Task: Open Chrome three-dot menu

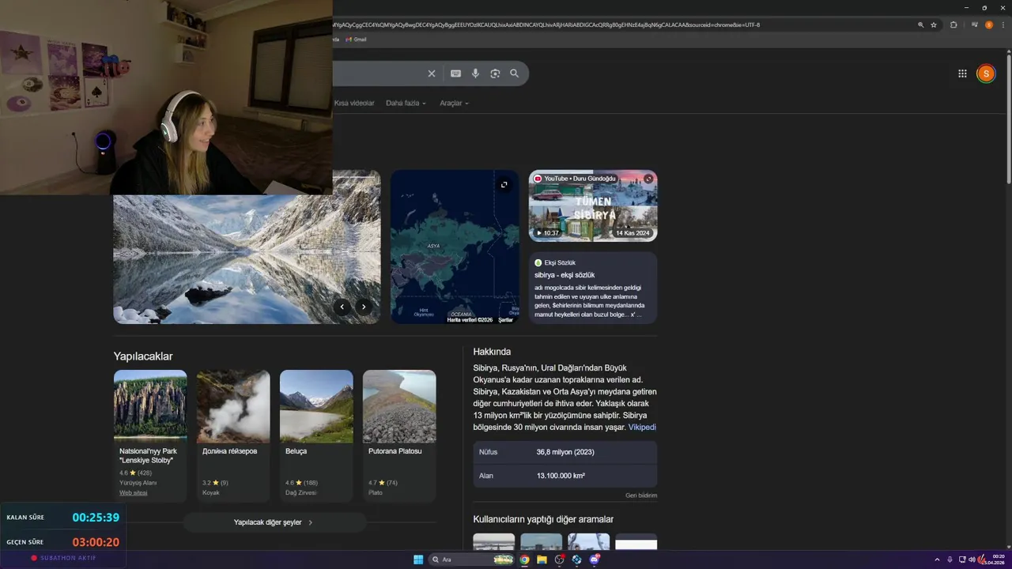Action: coord(1003,24)
